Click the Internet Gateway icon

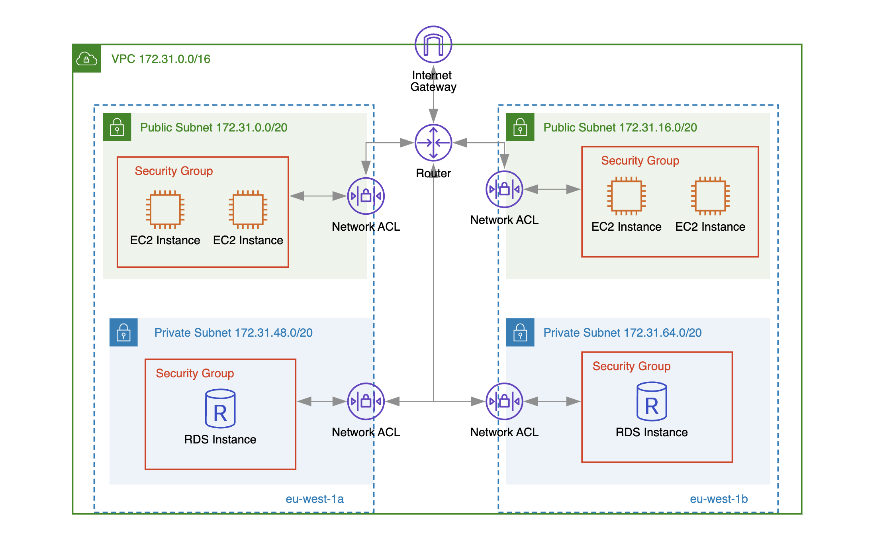click(433, 44)
